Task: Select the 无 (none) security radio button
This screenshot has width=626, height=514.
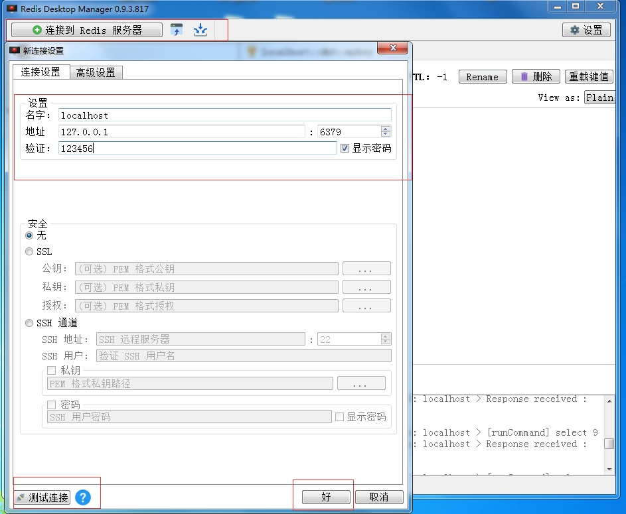Action: point(29,235)
